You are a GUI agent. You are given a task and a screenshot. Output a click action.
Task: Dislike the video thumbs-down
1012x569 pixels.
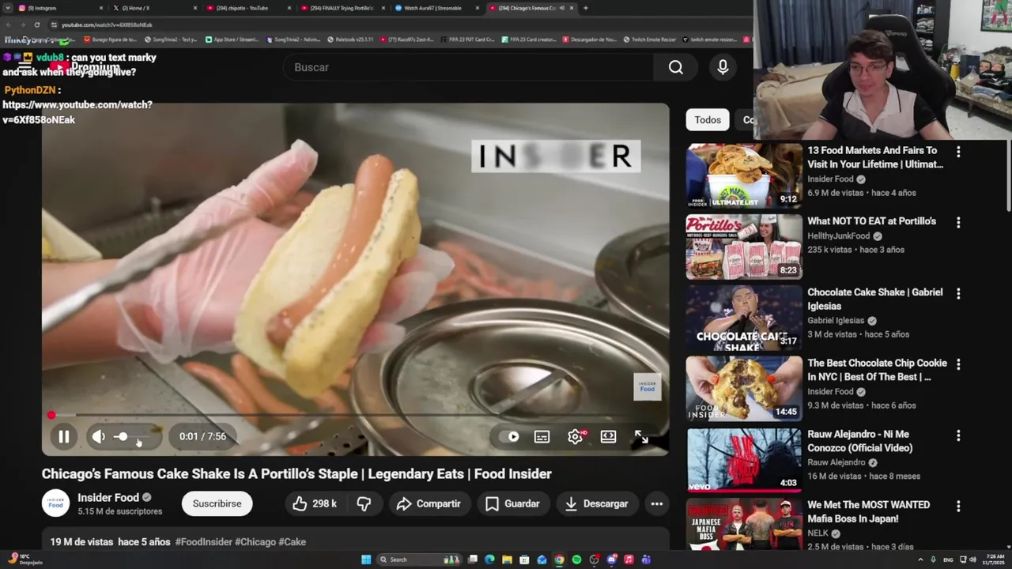364,503
